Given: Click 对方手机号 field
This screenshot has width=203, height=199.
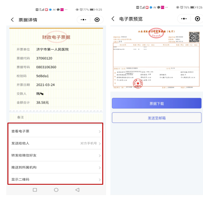Looking at the screenshot, I should pos(89,144).
